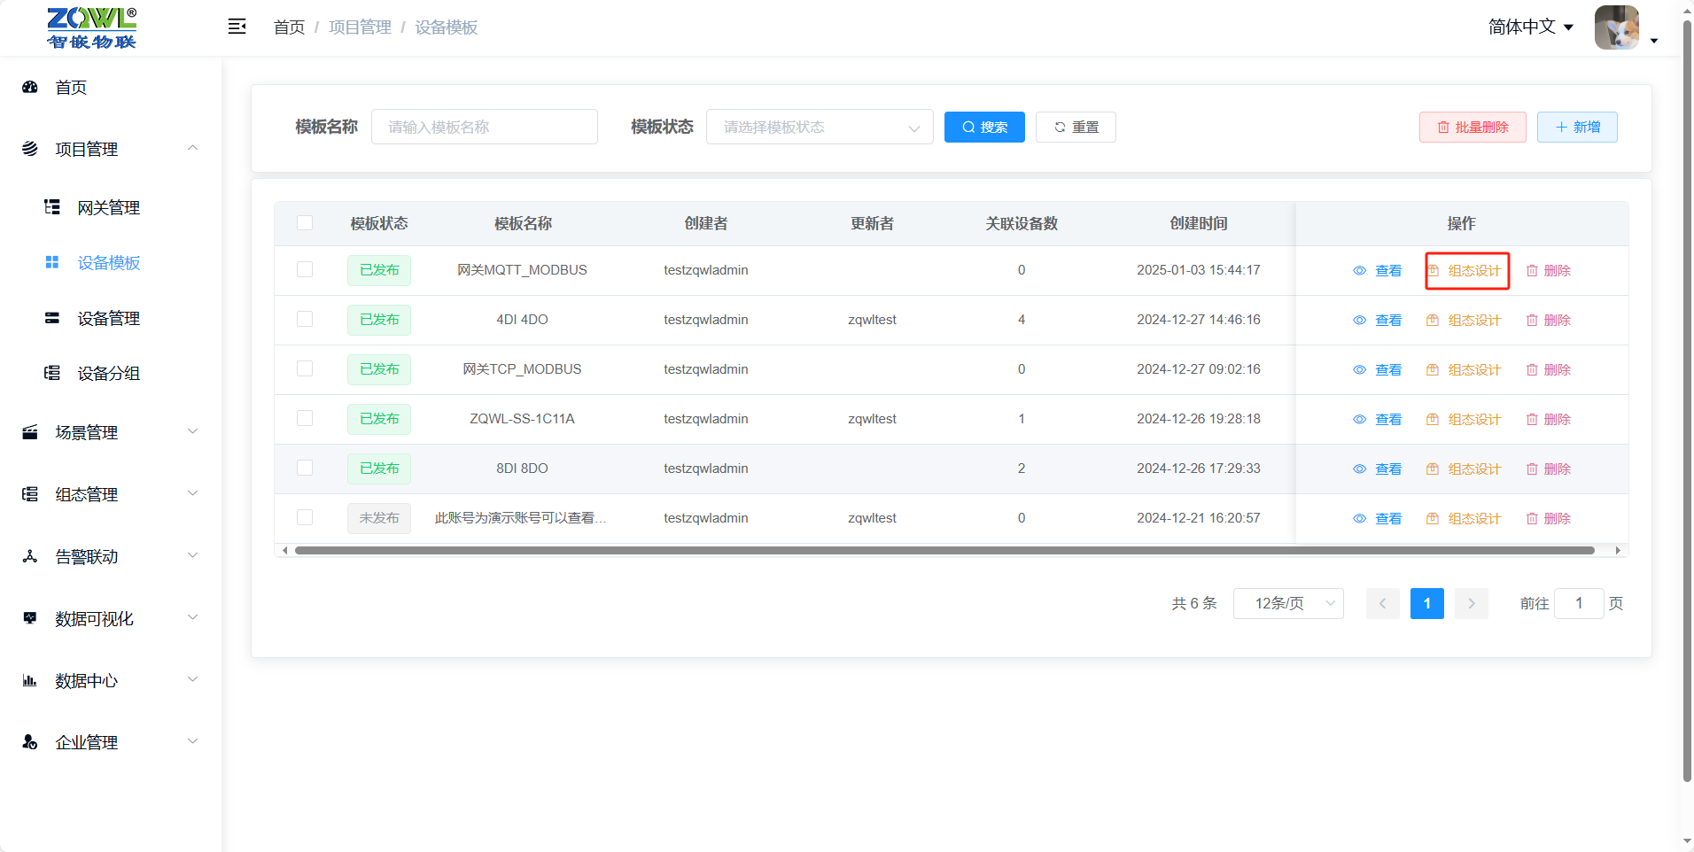Click the ZQWL logo

click(92, 28)
